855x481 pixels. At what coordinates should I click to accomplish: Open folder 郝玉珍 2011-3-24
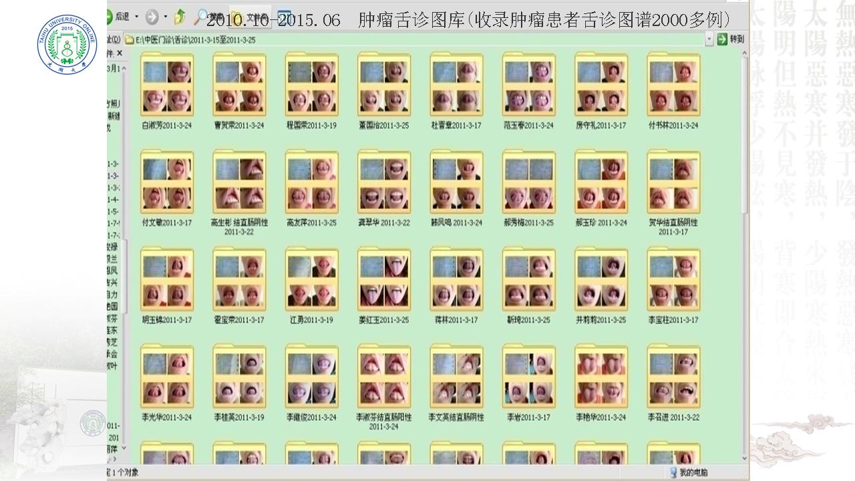click(x=601, y=183)
